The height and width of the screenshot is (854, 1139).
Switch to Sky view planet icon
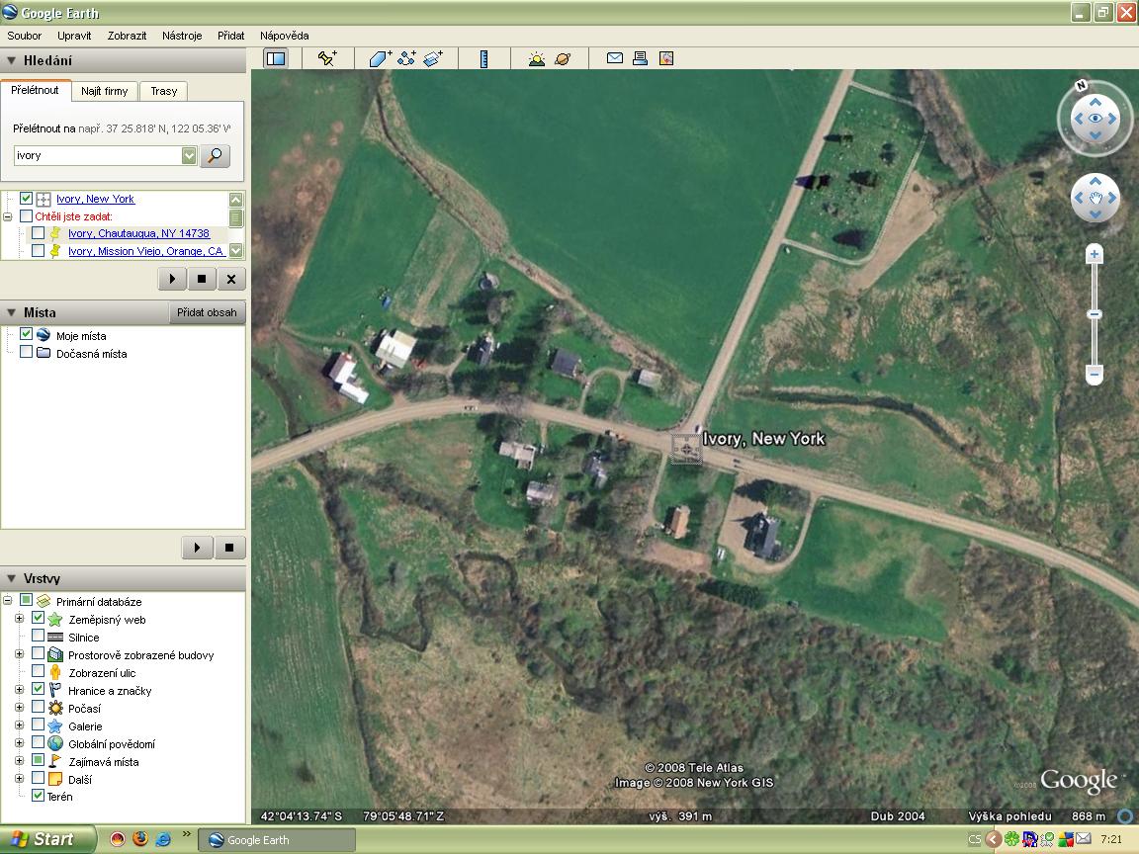point(562,58)
